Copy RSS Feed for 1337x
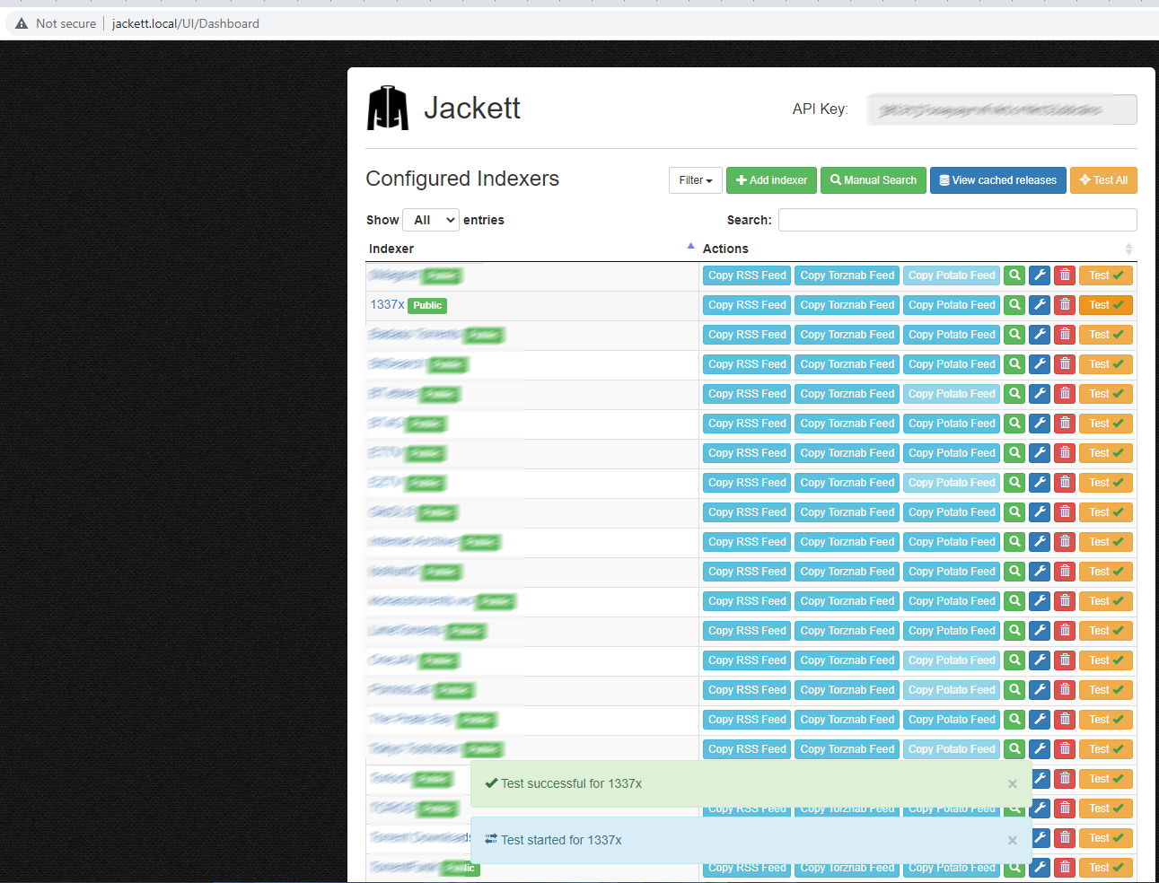 pyautogui.click(x=747, y=305)
